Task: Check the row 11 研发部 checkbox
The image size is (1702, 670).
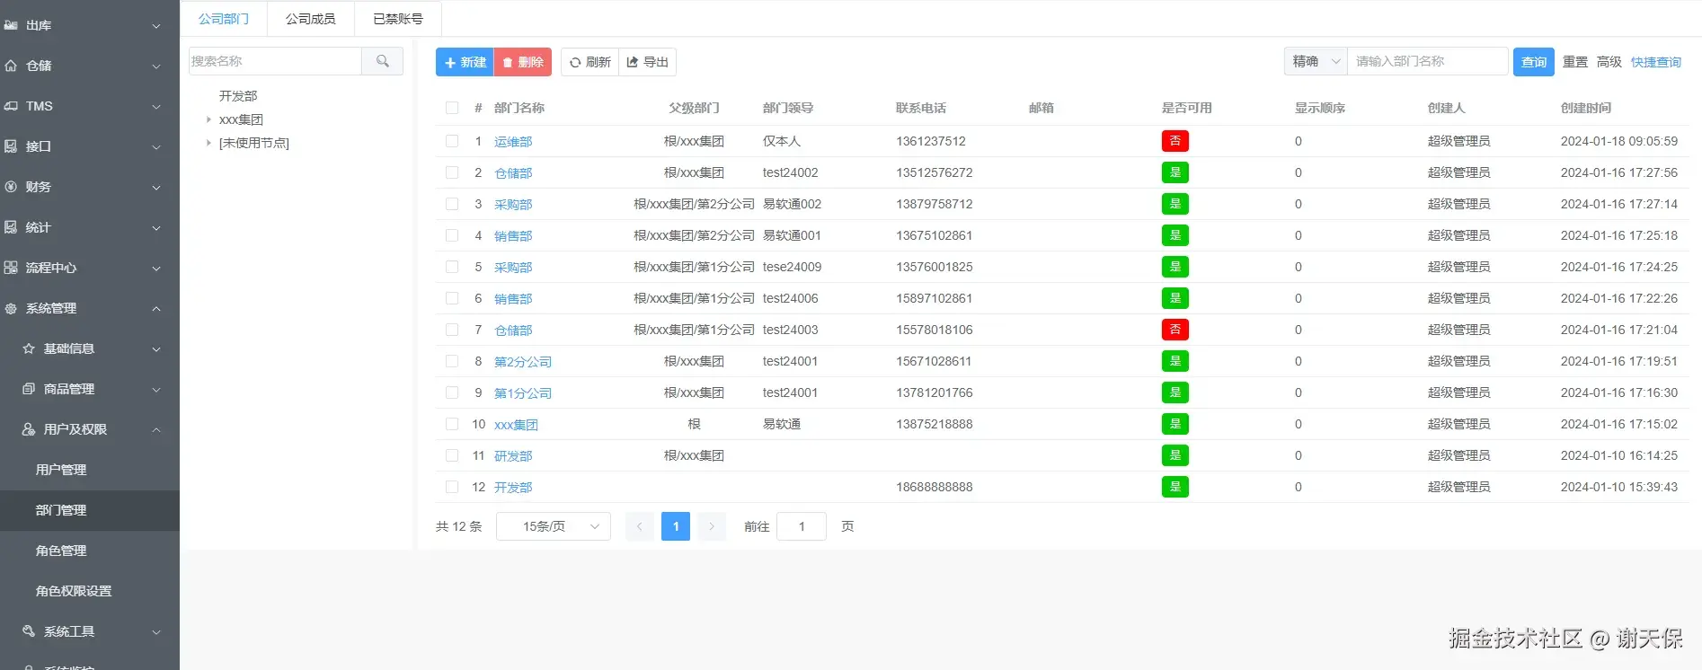Action: (x=452, y=455)
